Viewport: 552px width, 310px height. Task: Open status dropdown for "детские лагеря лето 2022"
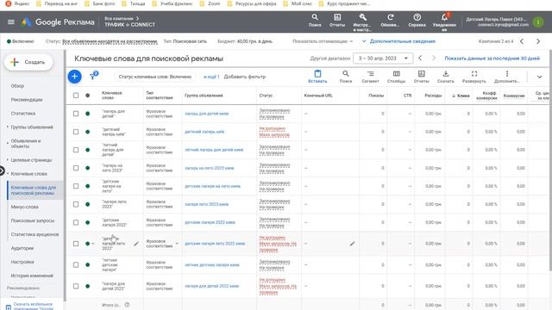pyautogui.click(x=93, y=243)
